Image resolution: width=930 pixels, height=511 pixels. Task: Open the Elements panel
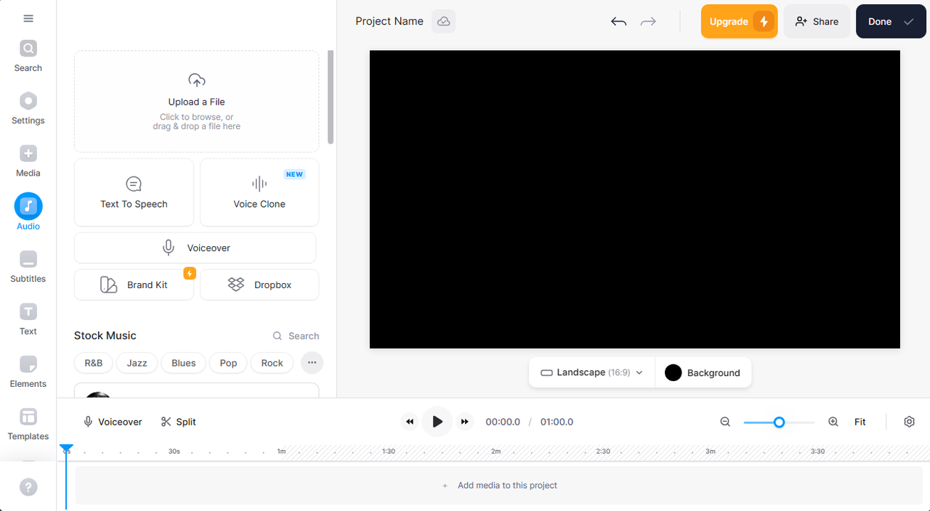(x=28, y=372)
